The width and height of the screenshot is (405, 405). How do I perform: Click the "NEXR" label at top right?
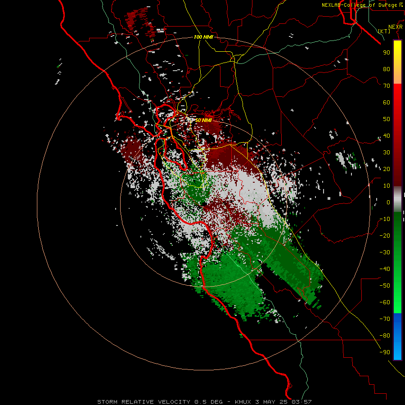pos(396,27)
